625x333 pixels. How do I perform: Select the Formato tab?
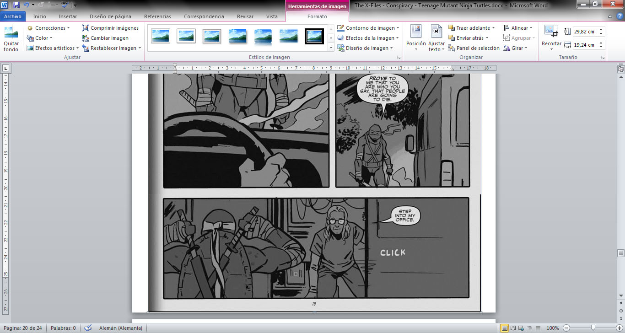tap(317, 16)
